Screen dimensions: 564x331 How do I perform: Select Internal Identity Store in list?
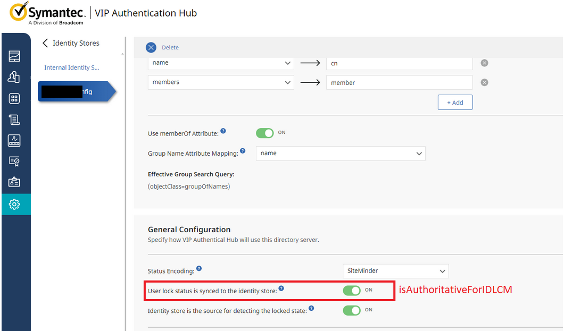[x=71, y=67]
